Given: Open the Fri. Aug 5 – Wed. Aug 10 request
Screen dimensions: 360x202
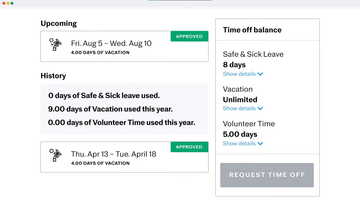Looking at the screenshot, I should [x=111, y=43].
